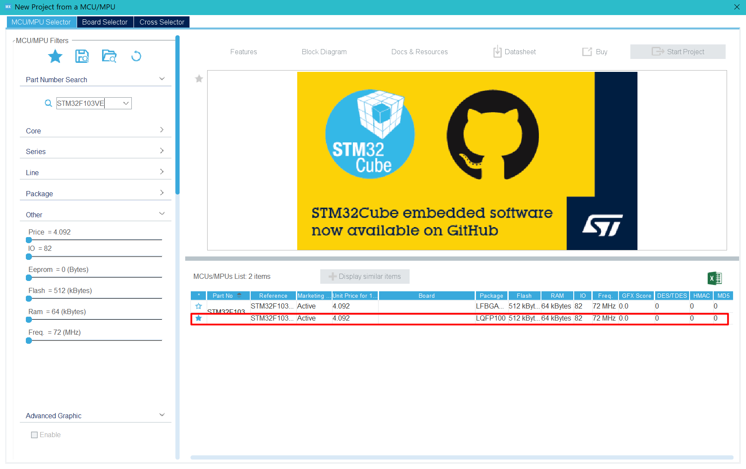Switch to Cross Selector tab

[162, 22]
